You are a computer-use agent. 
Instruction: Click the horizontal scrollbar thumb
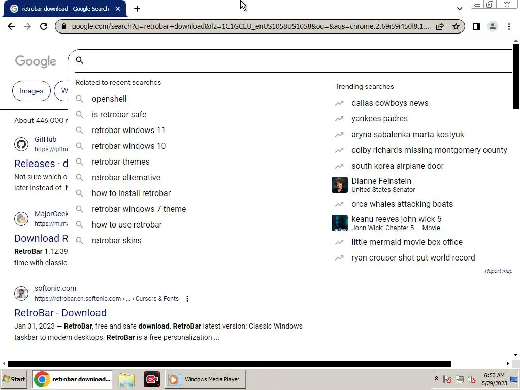pyautogui.click(x=230, y=364)
